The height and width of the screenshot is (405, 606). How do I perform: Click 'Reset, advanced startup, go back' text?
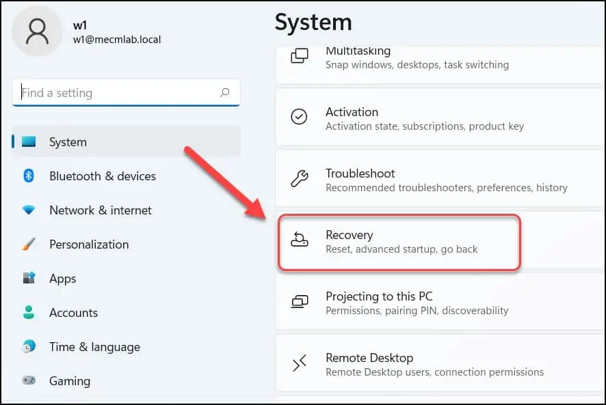coord(401,249)
